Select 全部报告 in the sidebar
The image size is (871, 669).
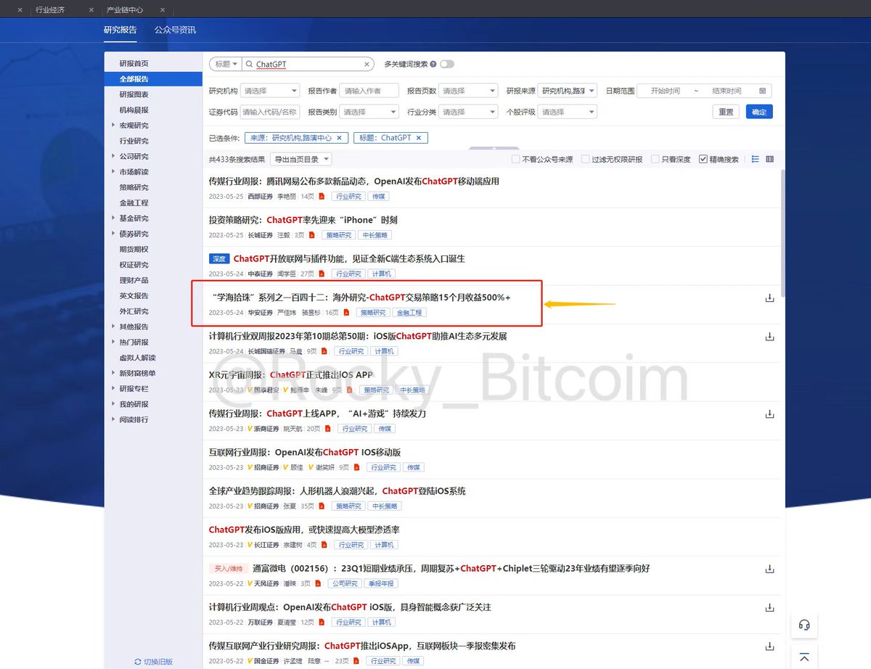(153, 79)
